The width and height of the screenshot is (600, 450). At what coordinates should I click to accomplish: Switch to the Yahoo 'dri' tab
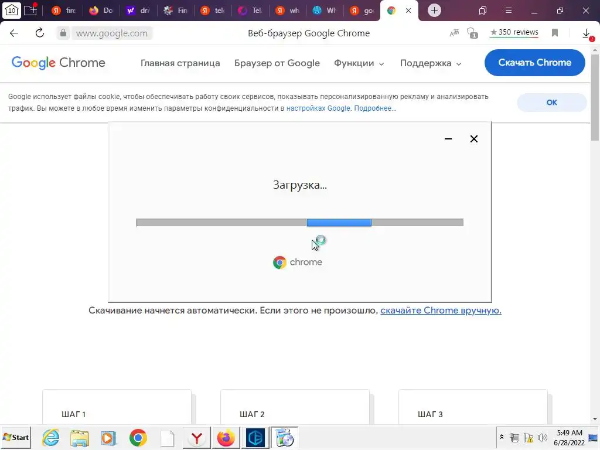click(x=138, y=11)
